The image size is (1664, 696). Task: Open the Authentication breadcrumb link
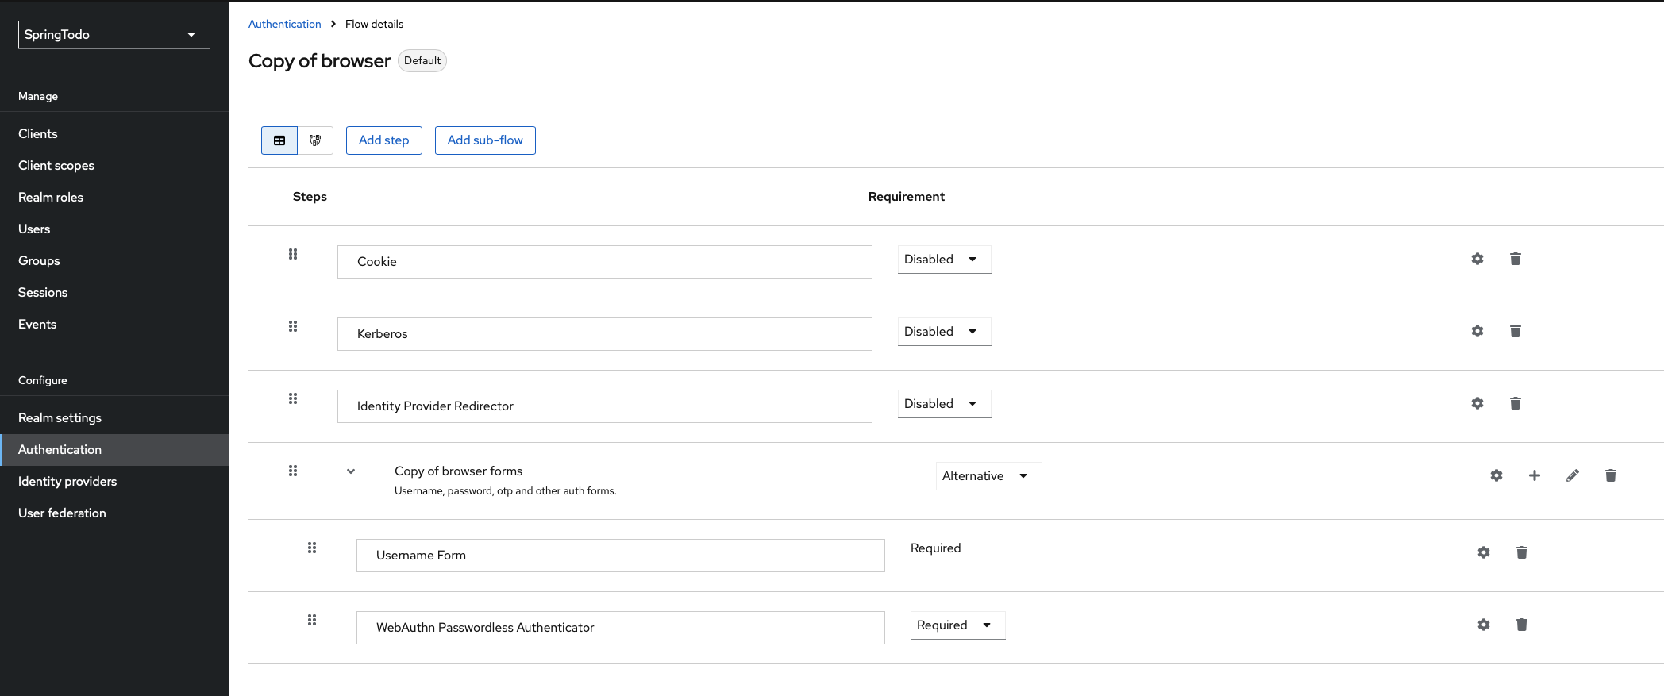285,24
